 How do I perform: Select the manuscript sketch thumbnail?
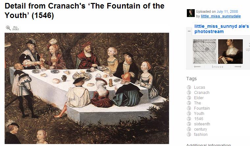(x=205, y=52)
